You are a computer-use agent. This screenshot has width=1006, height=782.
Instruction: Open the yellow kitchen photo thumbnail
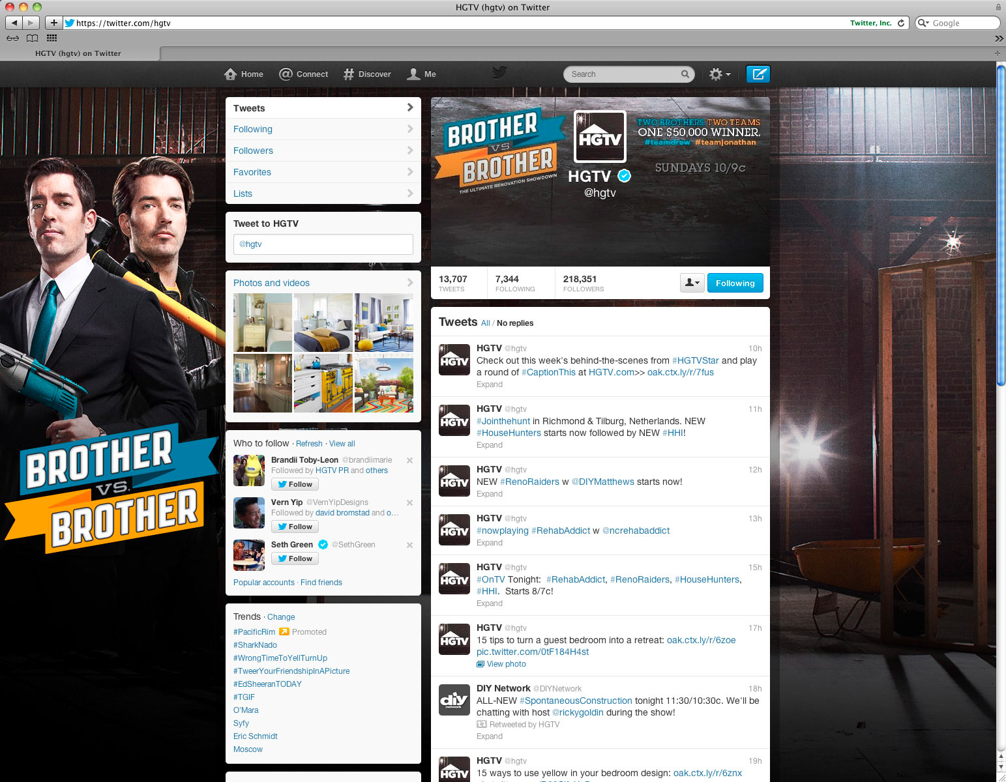point(323,383)
